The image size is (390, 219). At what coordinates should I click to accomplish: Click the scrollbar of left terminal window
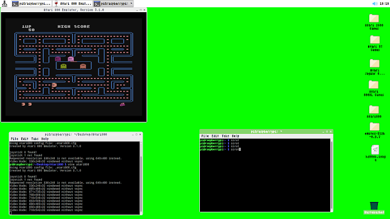pyautogui.click(x=141, y=178)
